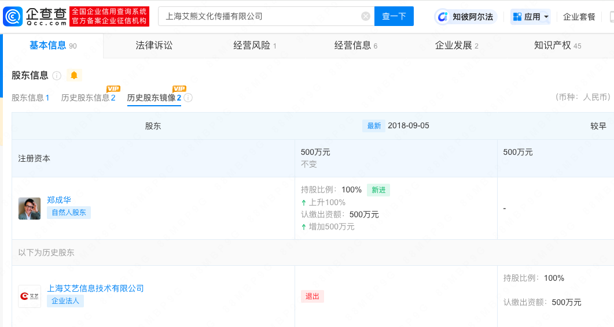Clear the search box text
The height and width of the screenshot is (327, 614).
[x=365, y=16]
